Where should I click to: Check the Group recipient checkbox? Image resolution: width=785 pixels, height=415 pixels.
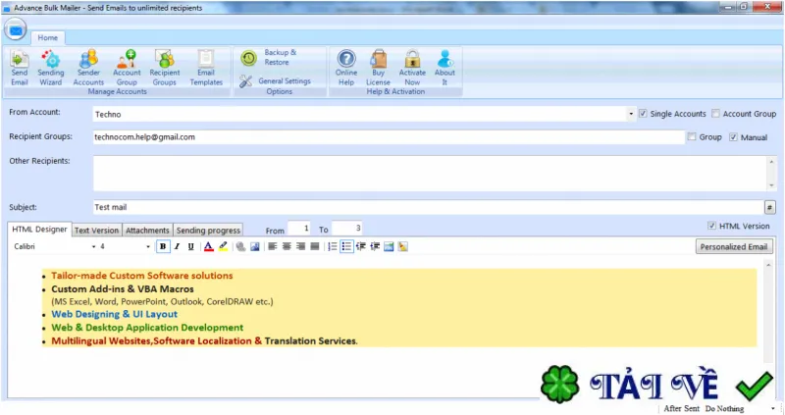(x=692, y=136)
